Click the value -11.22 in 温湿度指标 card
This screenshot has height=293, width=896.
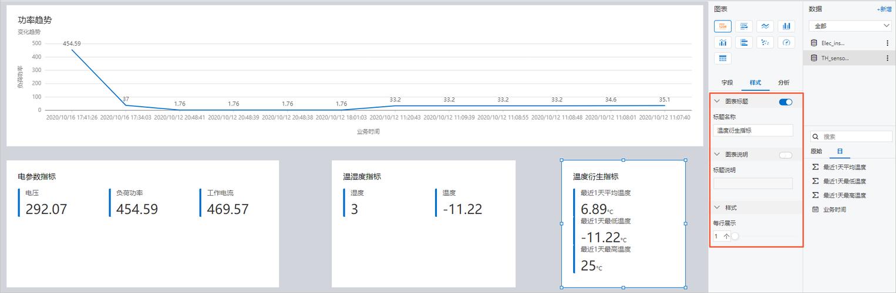point(462,209)
